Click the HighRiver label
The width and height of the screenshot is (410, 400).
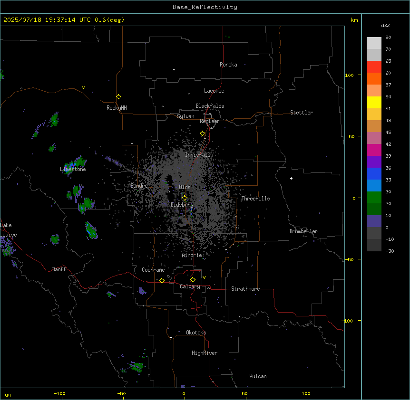(x=205, y=353)
